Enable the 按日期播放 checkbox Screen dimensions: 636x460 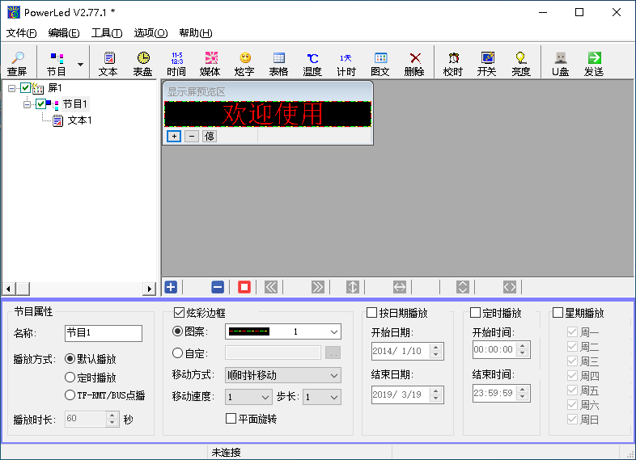[x=372, y=313]
